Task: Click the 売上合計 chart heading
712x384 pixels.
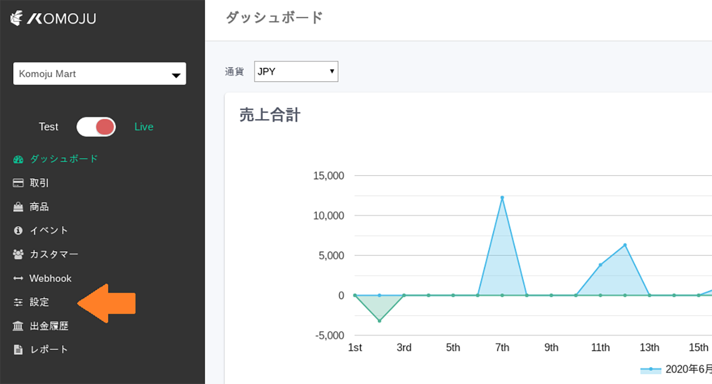Action: click(x=270, y=115)
